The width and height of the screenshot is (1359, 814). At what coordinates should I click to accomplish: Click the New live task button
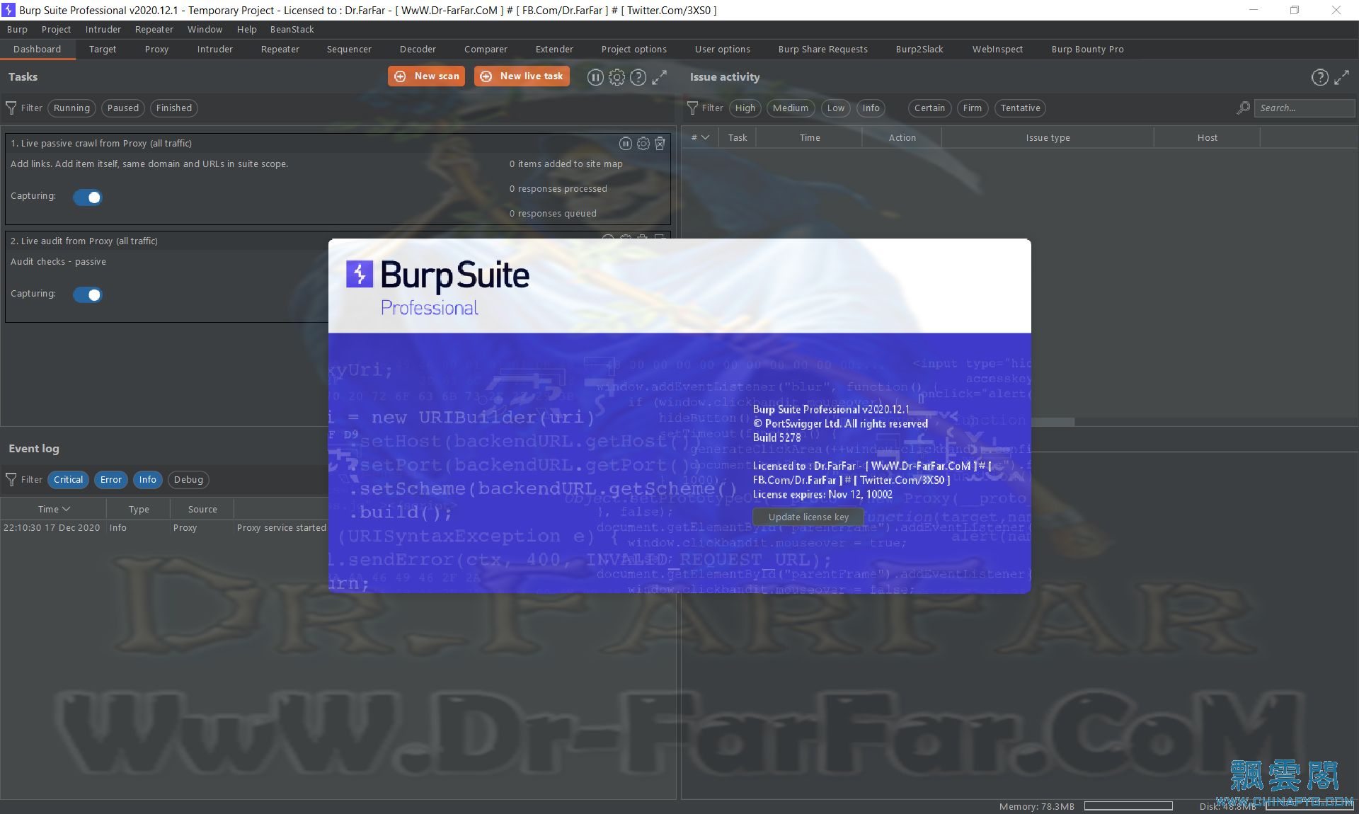(x=522, y=76)
